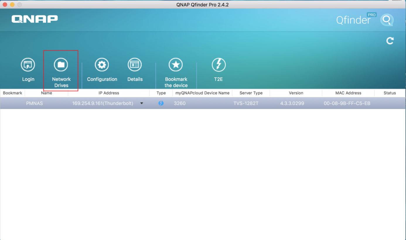Click the T2E lightning bolt icon
Viewport: 406px width, 240px height.
(x=219, y=65)
